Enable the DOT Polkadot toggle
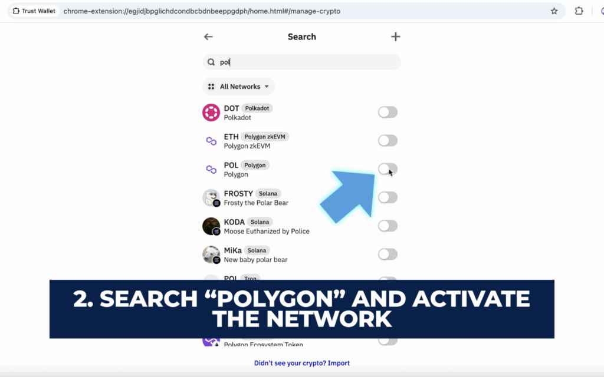This screenshot has height=377, width=604. click(388, 113)
